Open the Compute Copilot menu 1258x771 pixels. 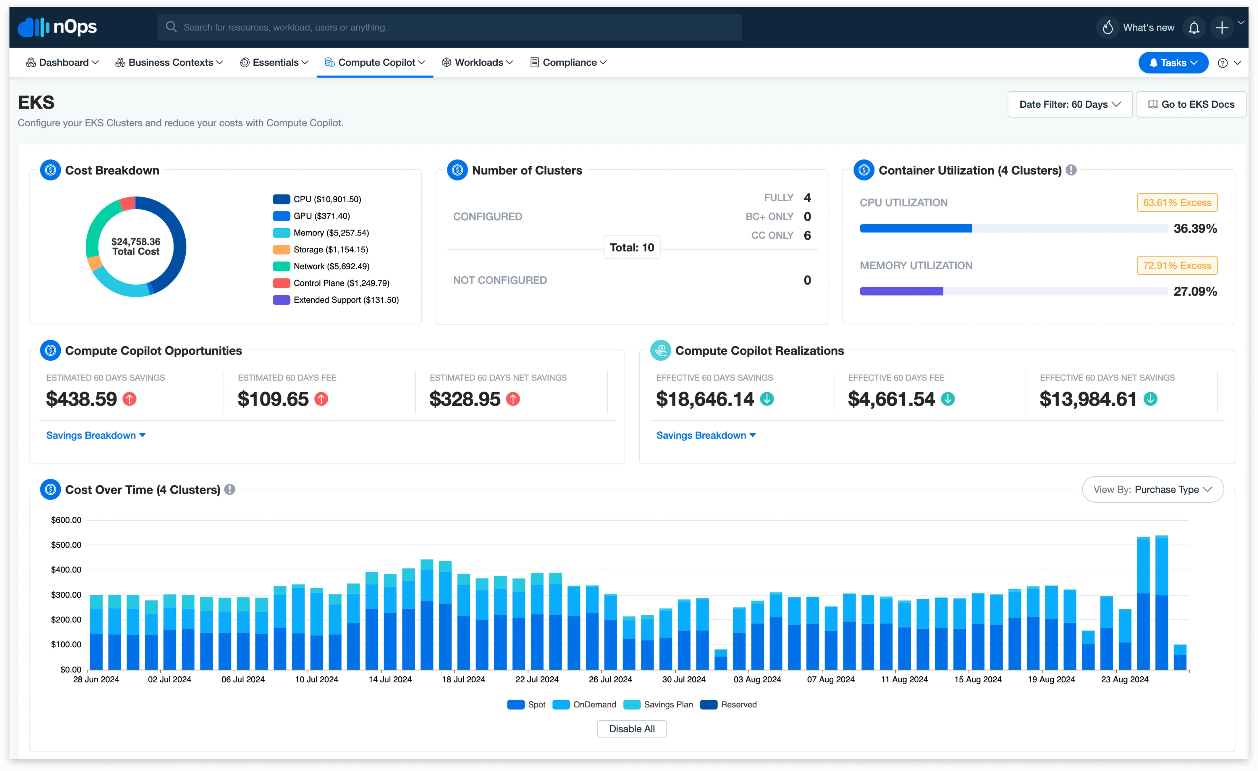[x=375, y=62]
